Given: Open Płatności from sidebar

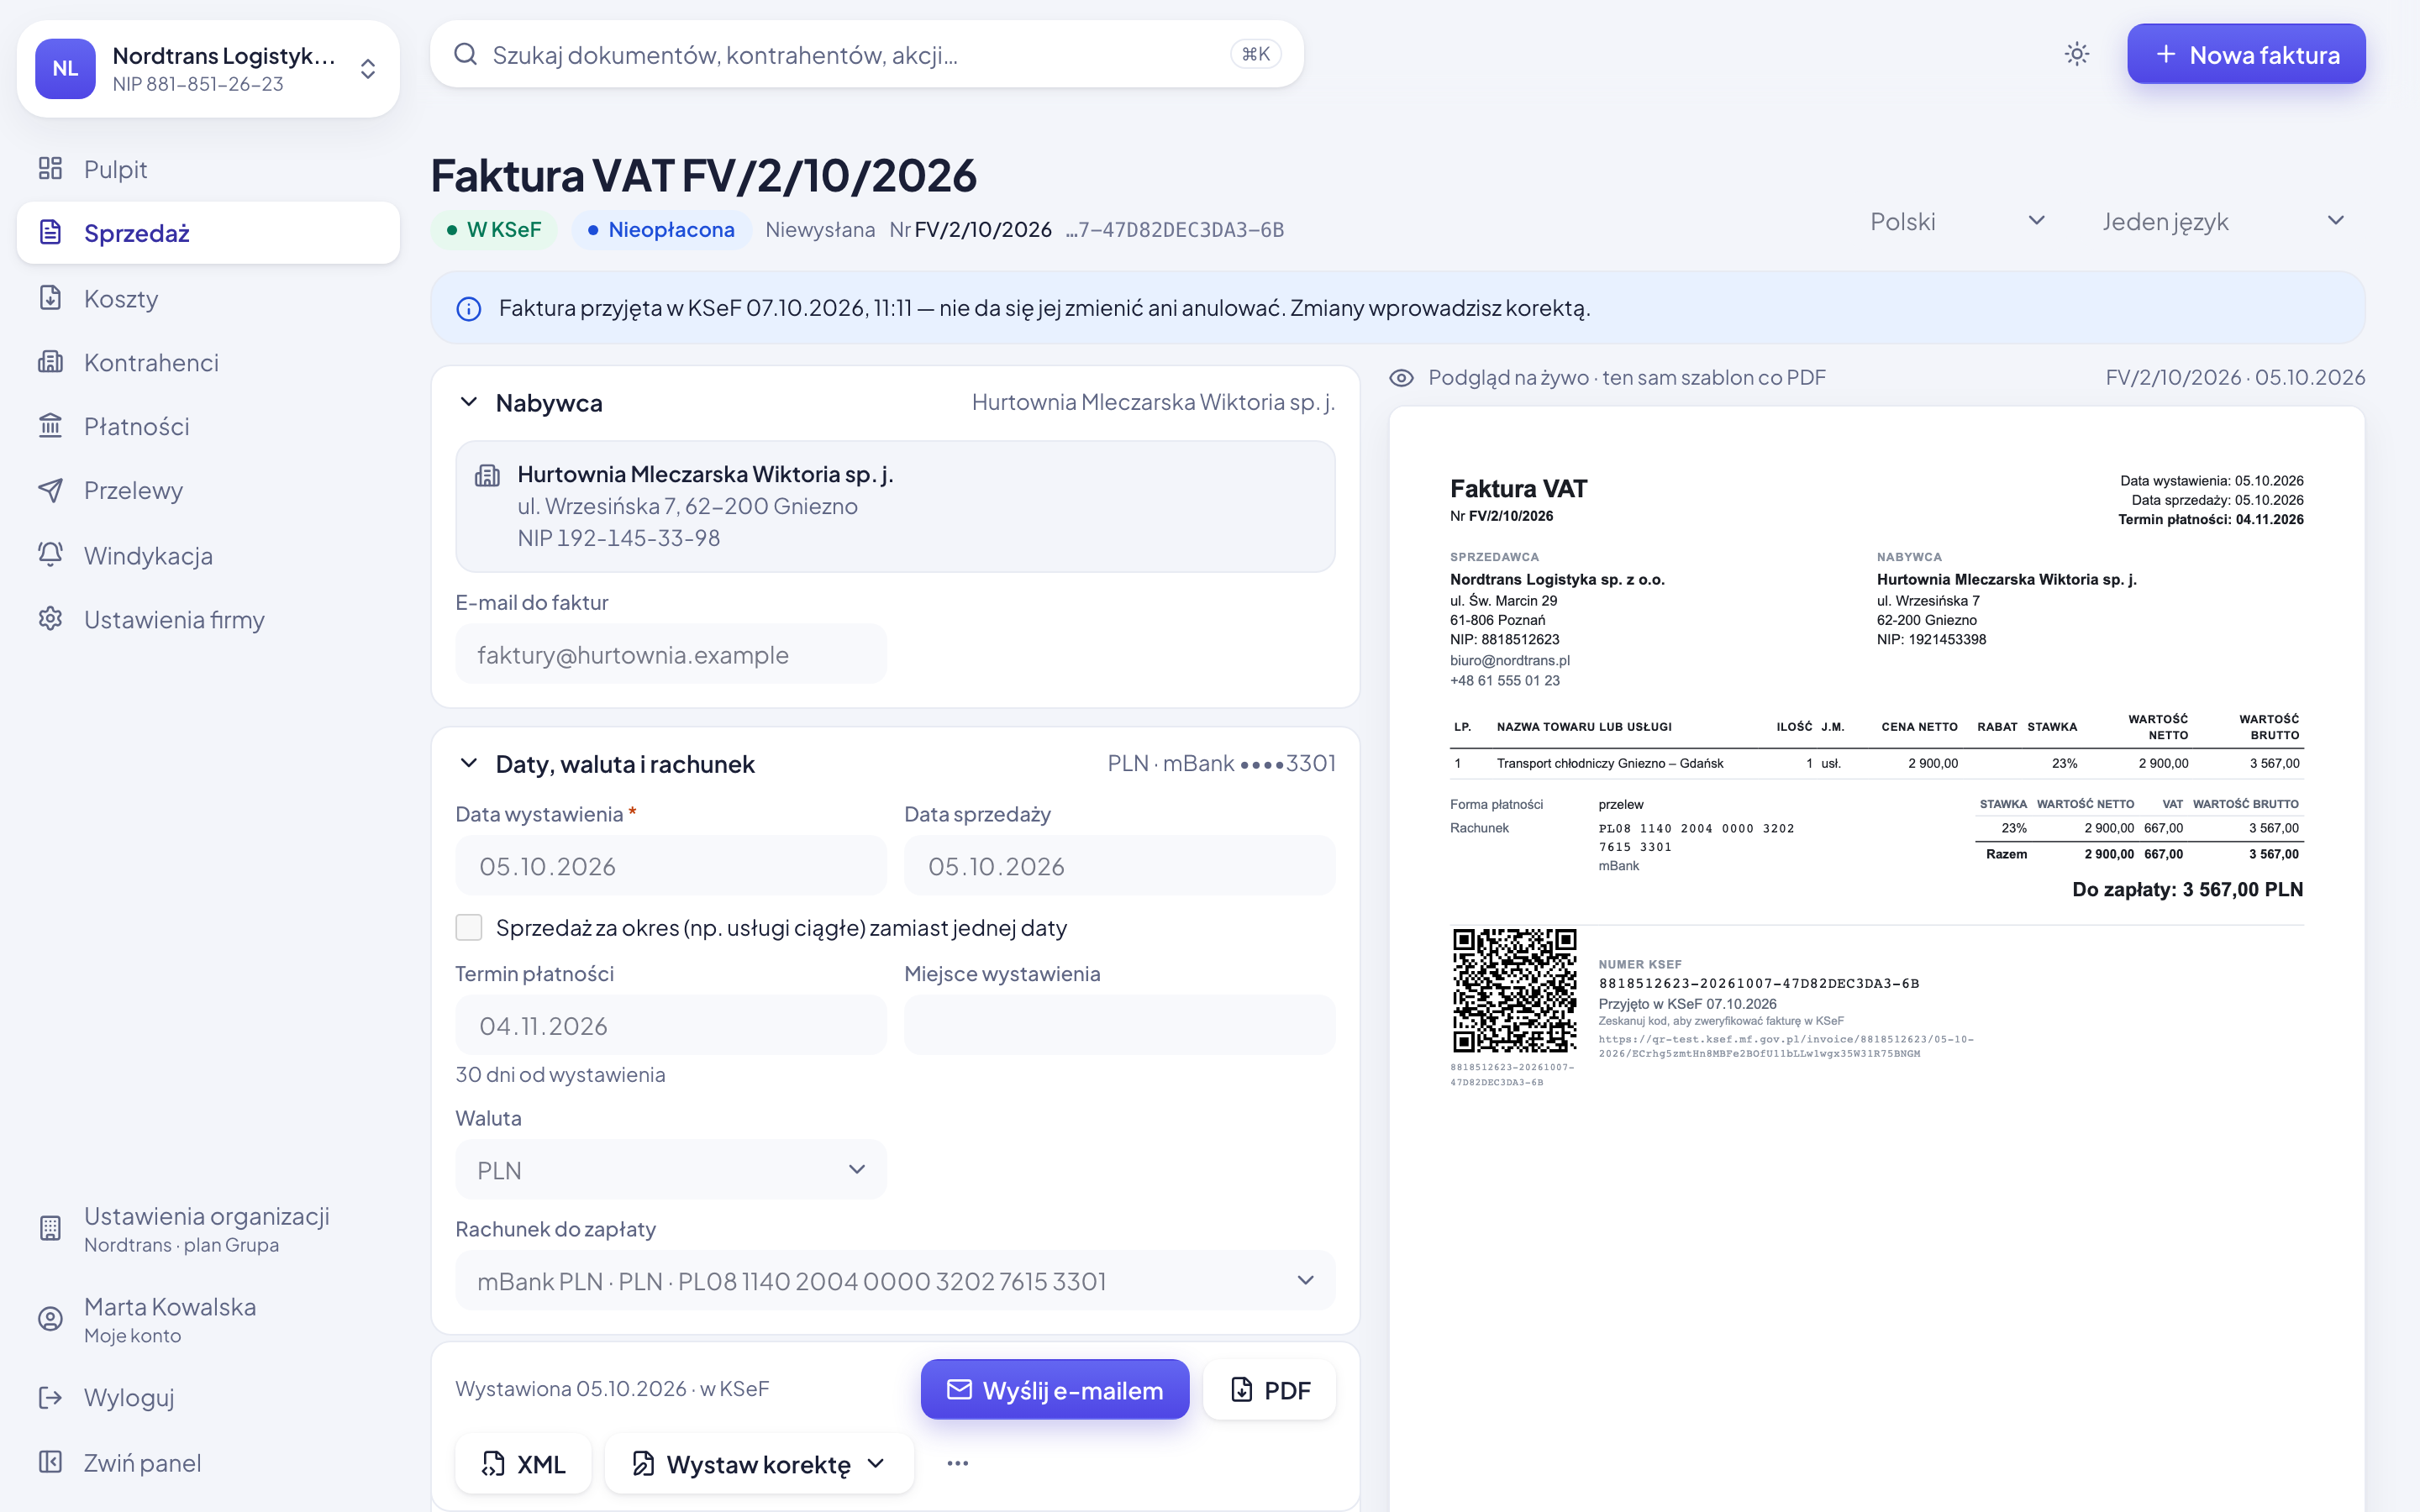Looking at the screenshot, I should click(208, 426).
